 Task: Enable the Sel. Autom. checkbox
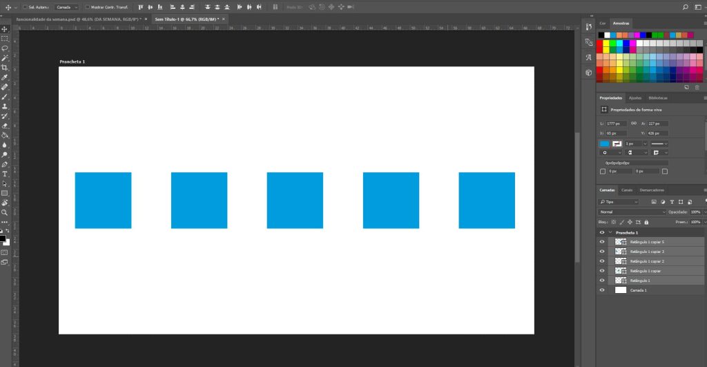point(25,7)
